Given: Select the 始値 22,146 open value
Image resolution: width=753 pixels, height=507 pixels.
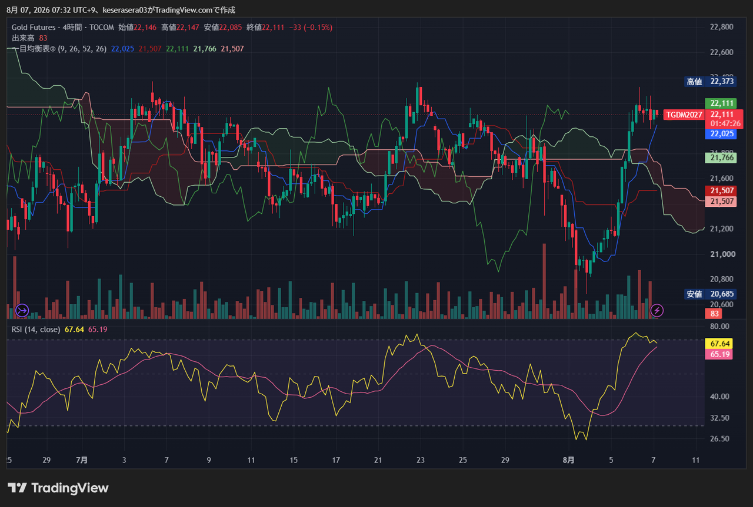Looking at the screenshot, I should [138, 28].
